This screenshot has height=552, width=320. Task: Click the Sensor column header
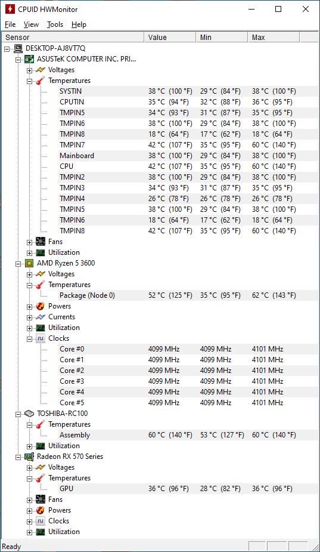73,38
